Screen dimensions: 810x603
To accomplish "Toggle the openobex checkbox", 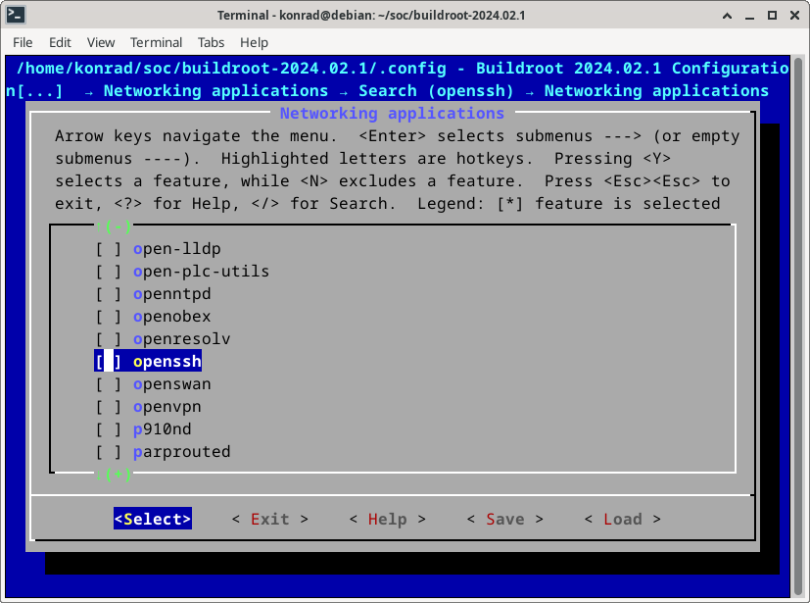I will [x=109, y=317].
